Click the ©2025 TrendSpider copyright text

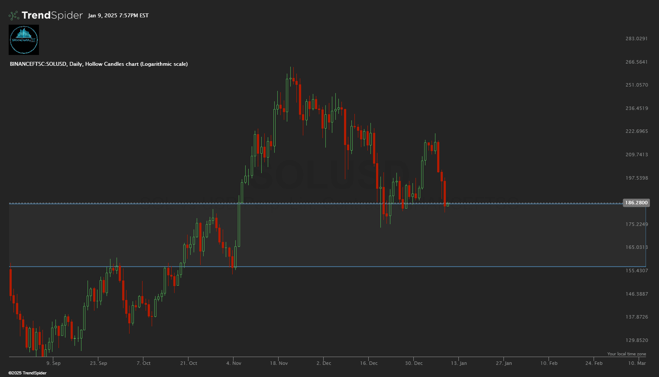click(x=27, y=373)
